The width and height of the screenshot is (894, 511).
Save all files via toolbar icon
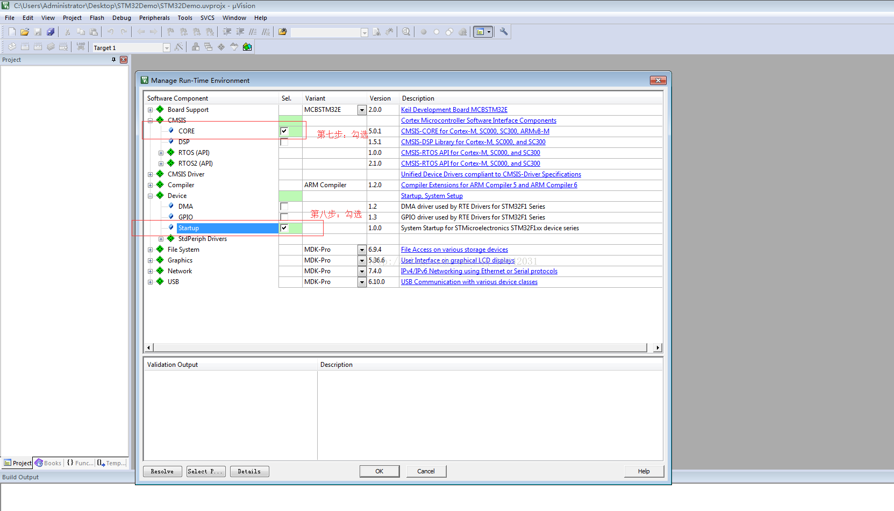click(51, 32)
